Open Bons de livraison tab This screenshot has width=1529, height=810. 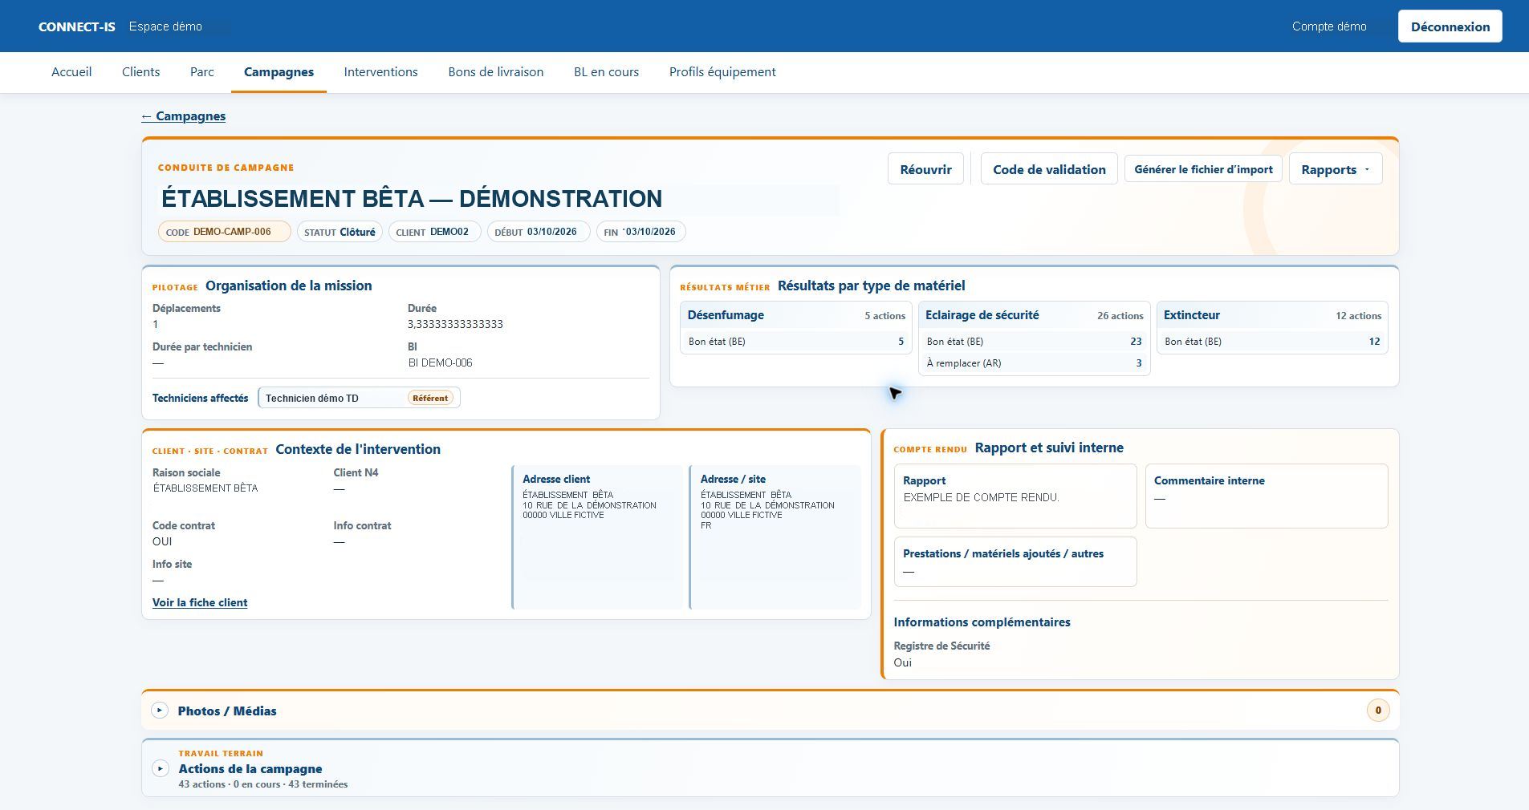point(496,72)
